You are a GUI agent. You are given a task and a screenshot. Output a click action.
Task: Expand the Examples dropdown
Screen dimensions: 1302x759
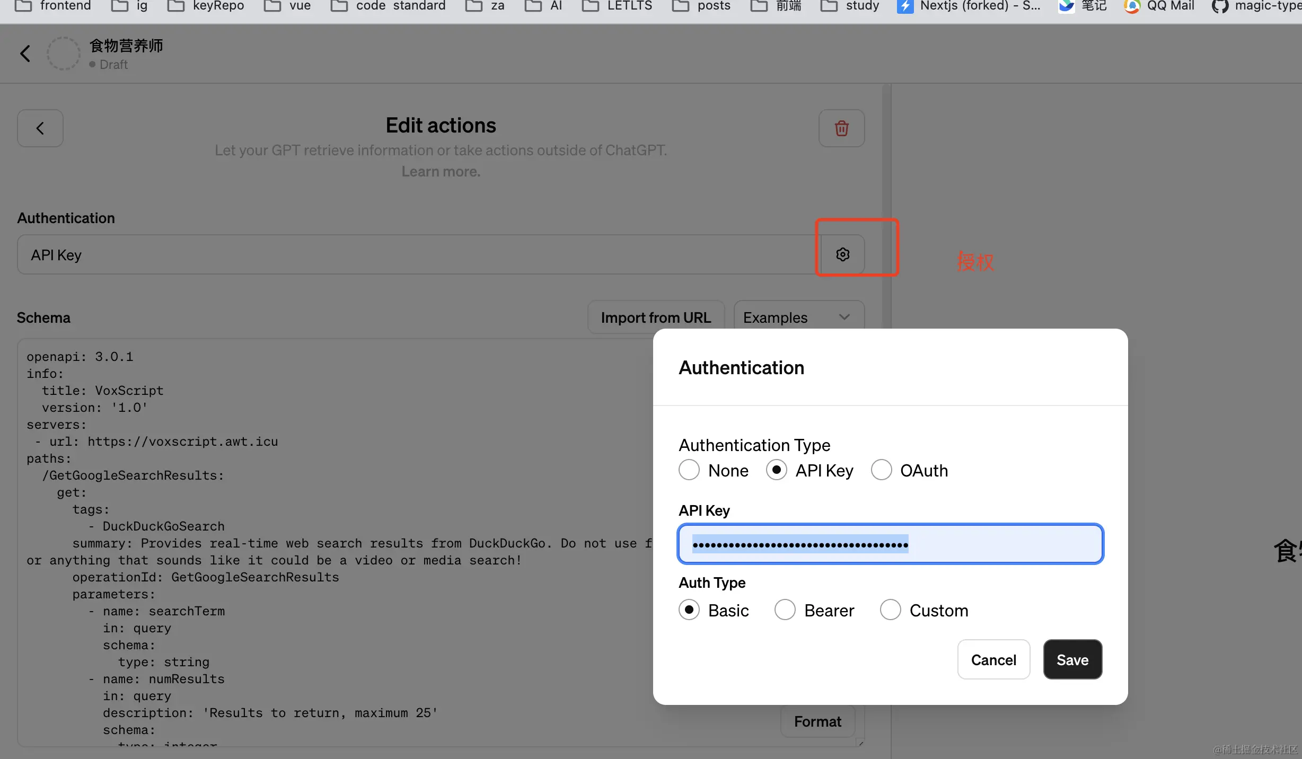[798, 317]
